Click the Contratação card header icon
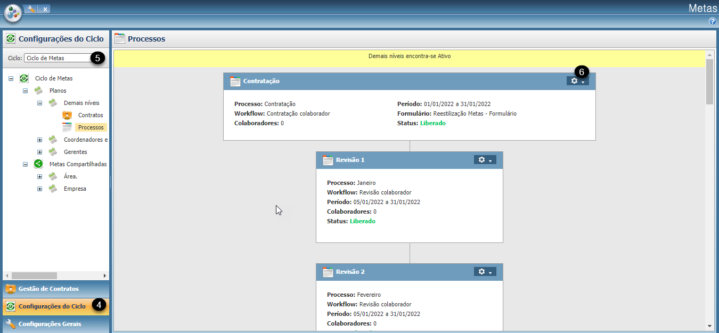719x333 pixels. click(235, 82)
